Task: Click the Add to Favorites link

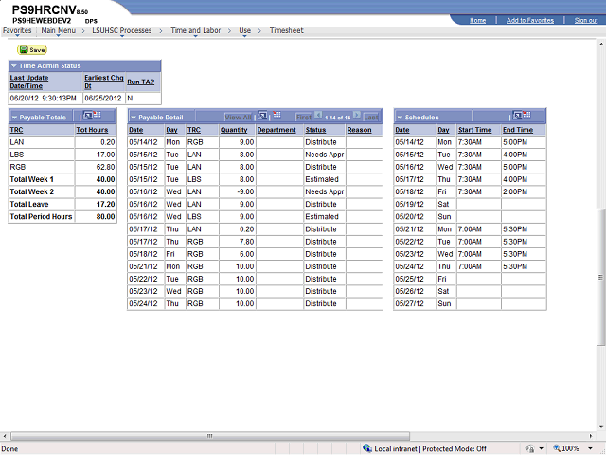Action: coord(530,20)
